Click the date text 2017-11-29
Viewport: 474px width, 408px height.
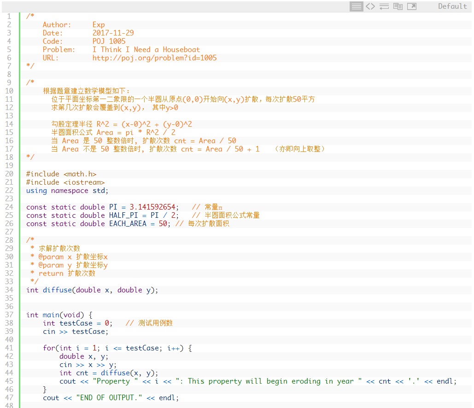click(x=113, y=33)
